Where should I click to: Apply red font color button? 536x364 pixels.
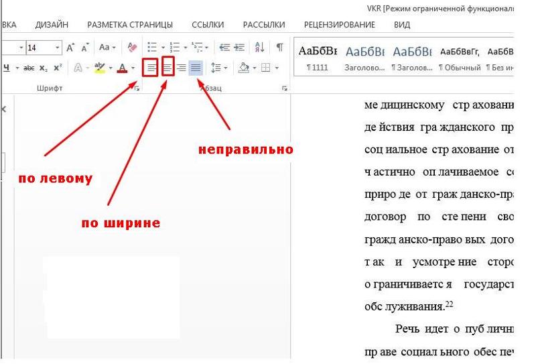[122, 68]
